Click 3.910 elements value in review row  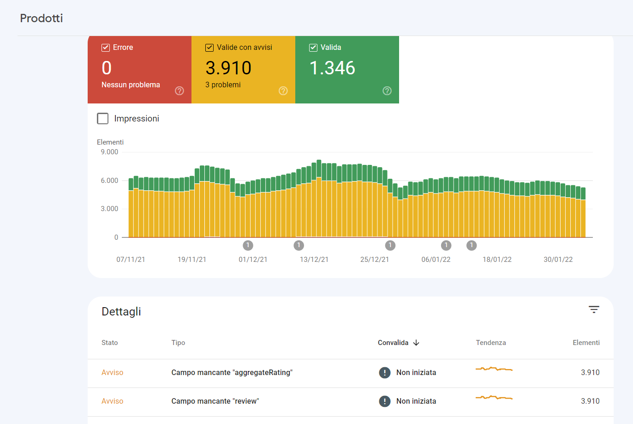pos(590,401)
